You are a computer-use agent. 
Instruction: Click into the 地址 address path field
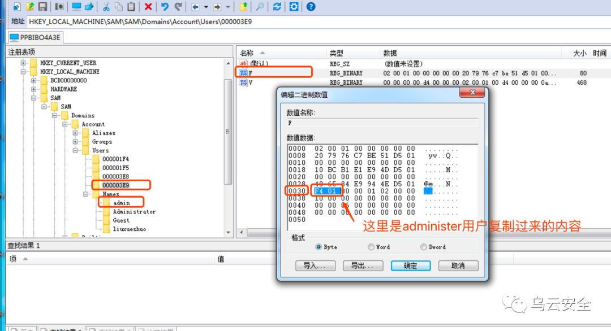[318, 22]
